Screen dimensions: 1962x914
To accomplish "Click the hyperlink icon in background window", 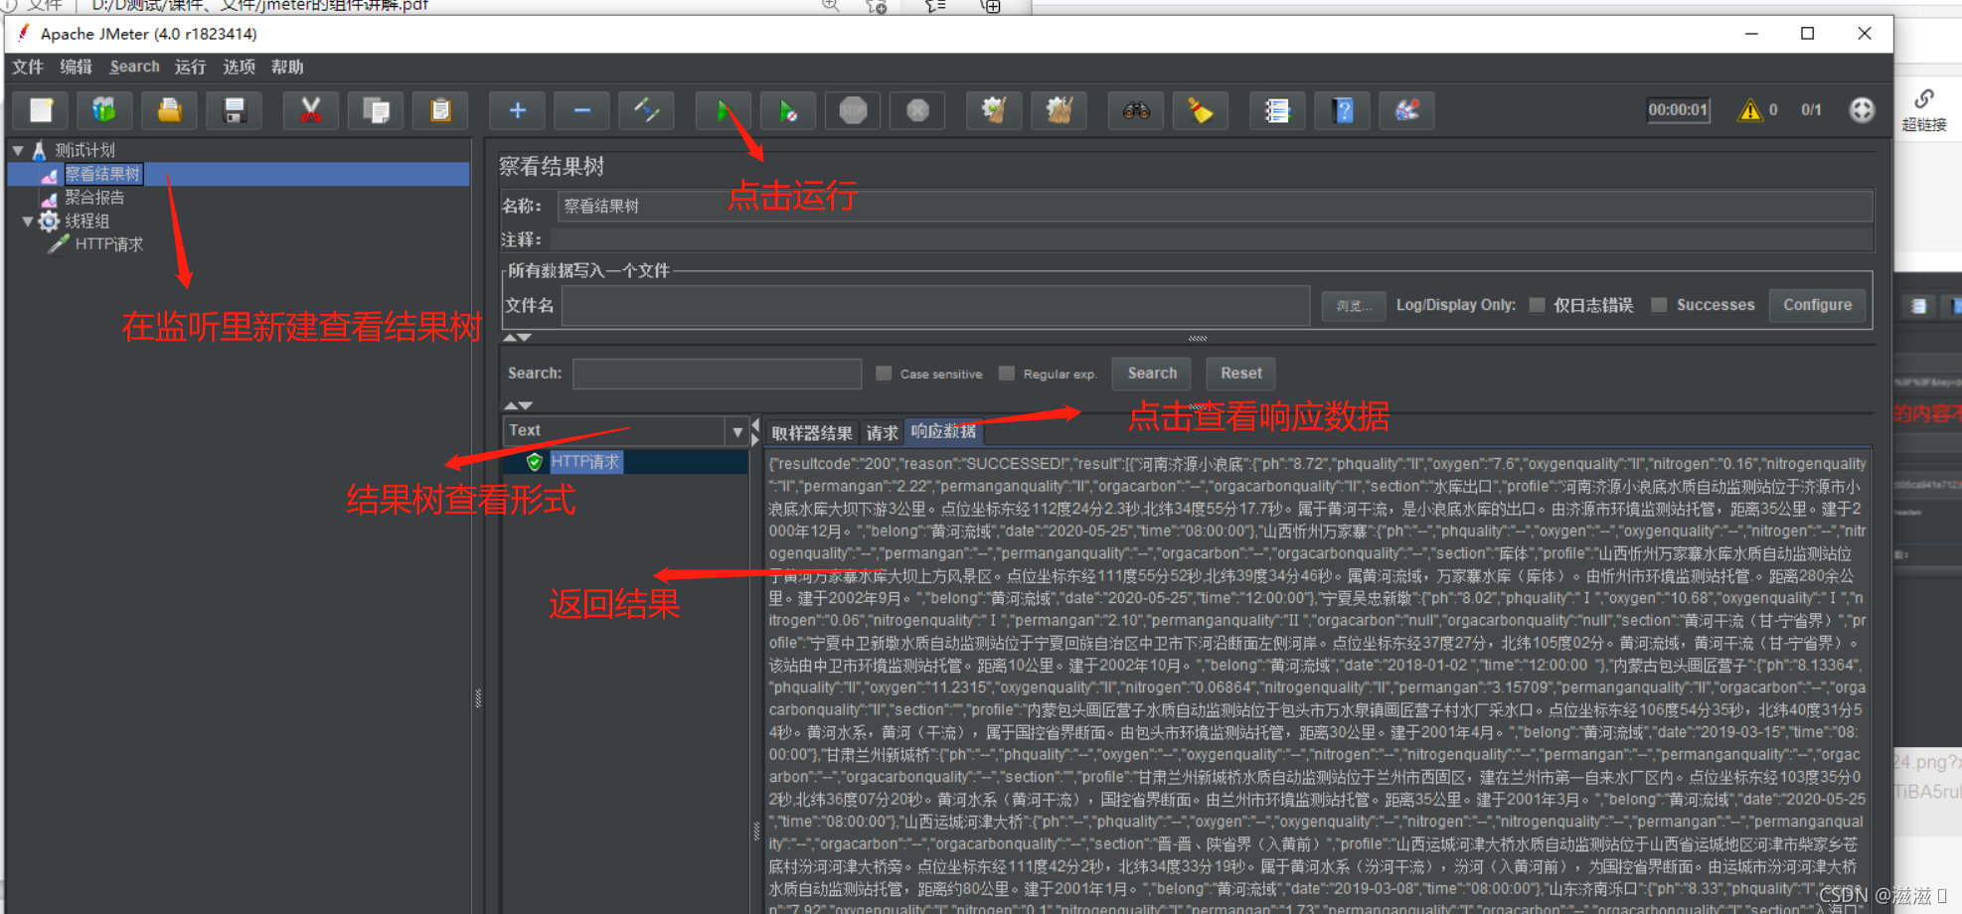I will [x=1924, y=99].
